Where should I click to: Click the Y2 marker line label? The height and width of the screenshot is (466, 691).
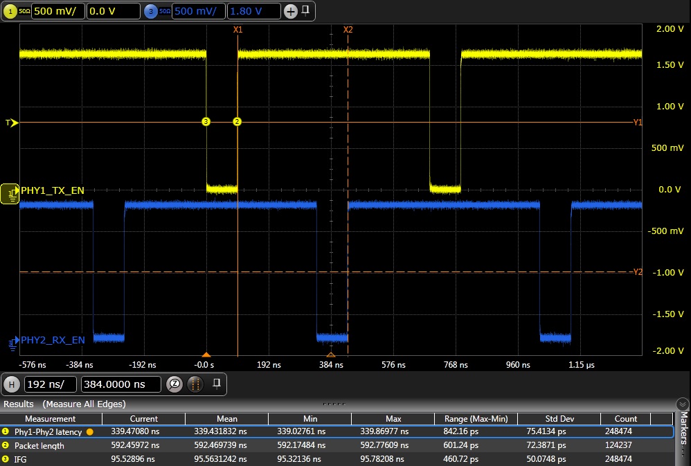[637, 272]
